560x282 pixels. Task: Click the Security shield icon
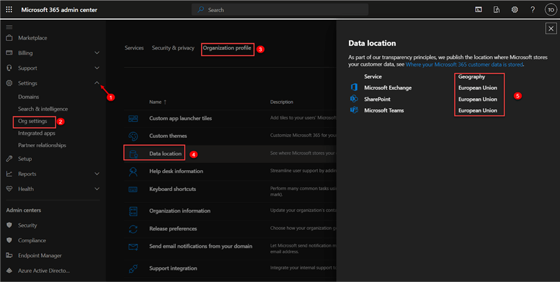9,225
